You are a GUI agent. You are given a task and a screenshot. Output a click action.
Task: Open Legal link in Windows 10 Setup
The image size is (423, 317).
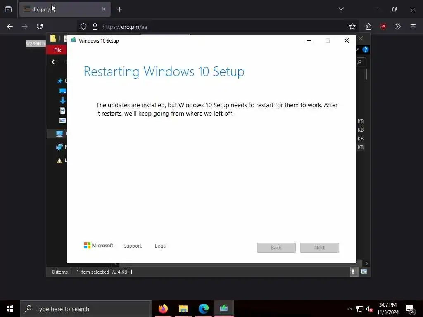161,246
